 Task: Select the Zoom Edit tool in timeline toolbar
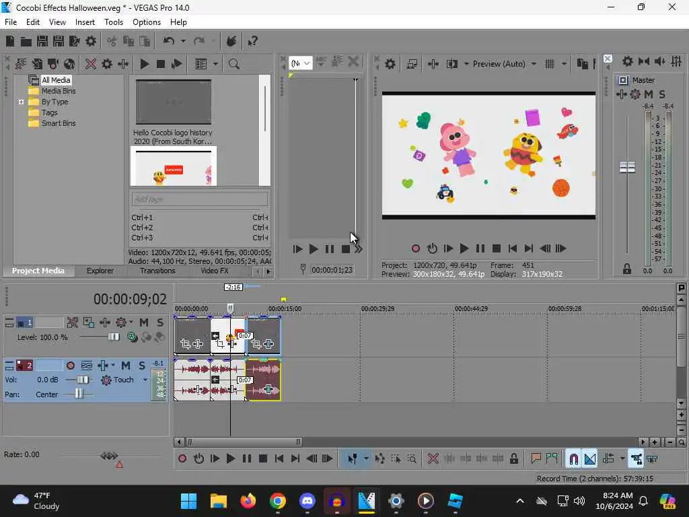coord(412,459)
